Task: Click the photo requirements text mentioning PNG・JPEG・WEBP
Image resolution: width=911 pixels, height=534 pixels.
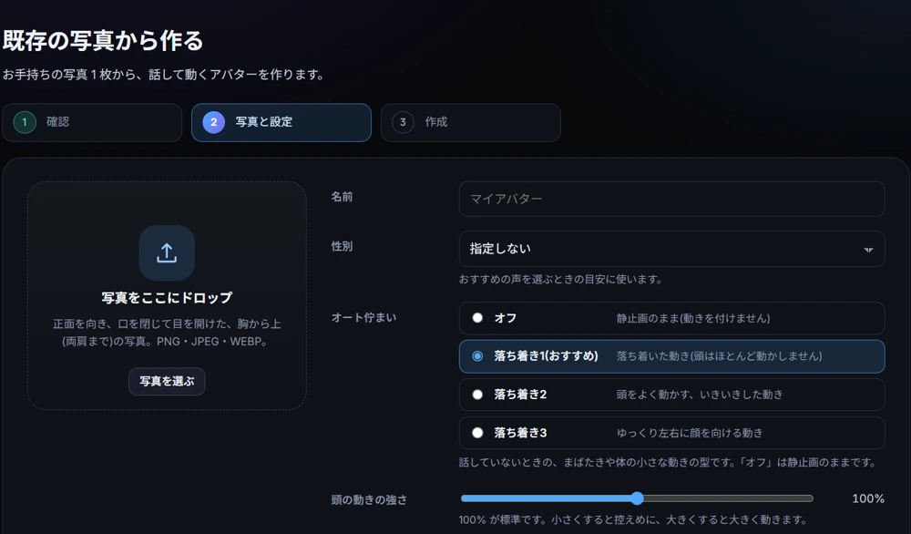Action: [x=167, y=333]
